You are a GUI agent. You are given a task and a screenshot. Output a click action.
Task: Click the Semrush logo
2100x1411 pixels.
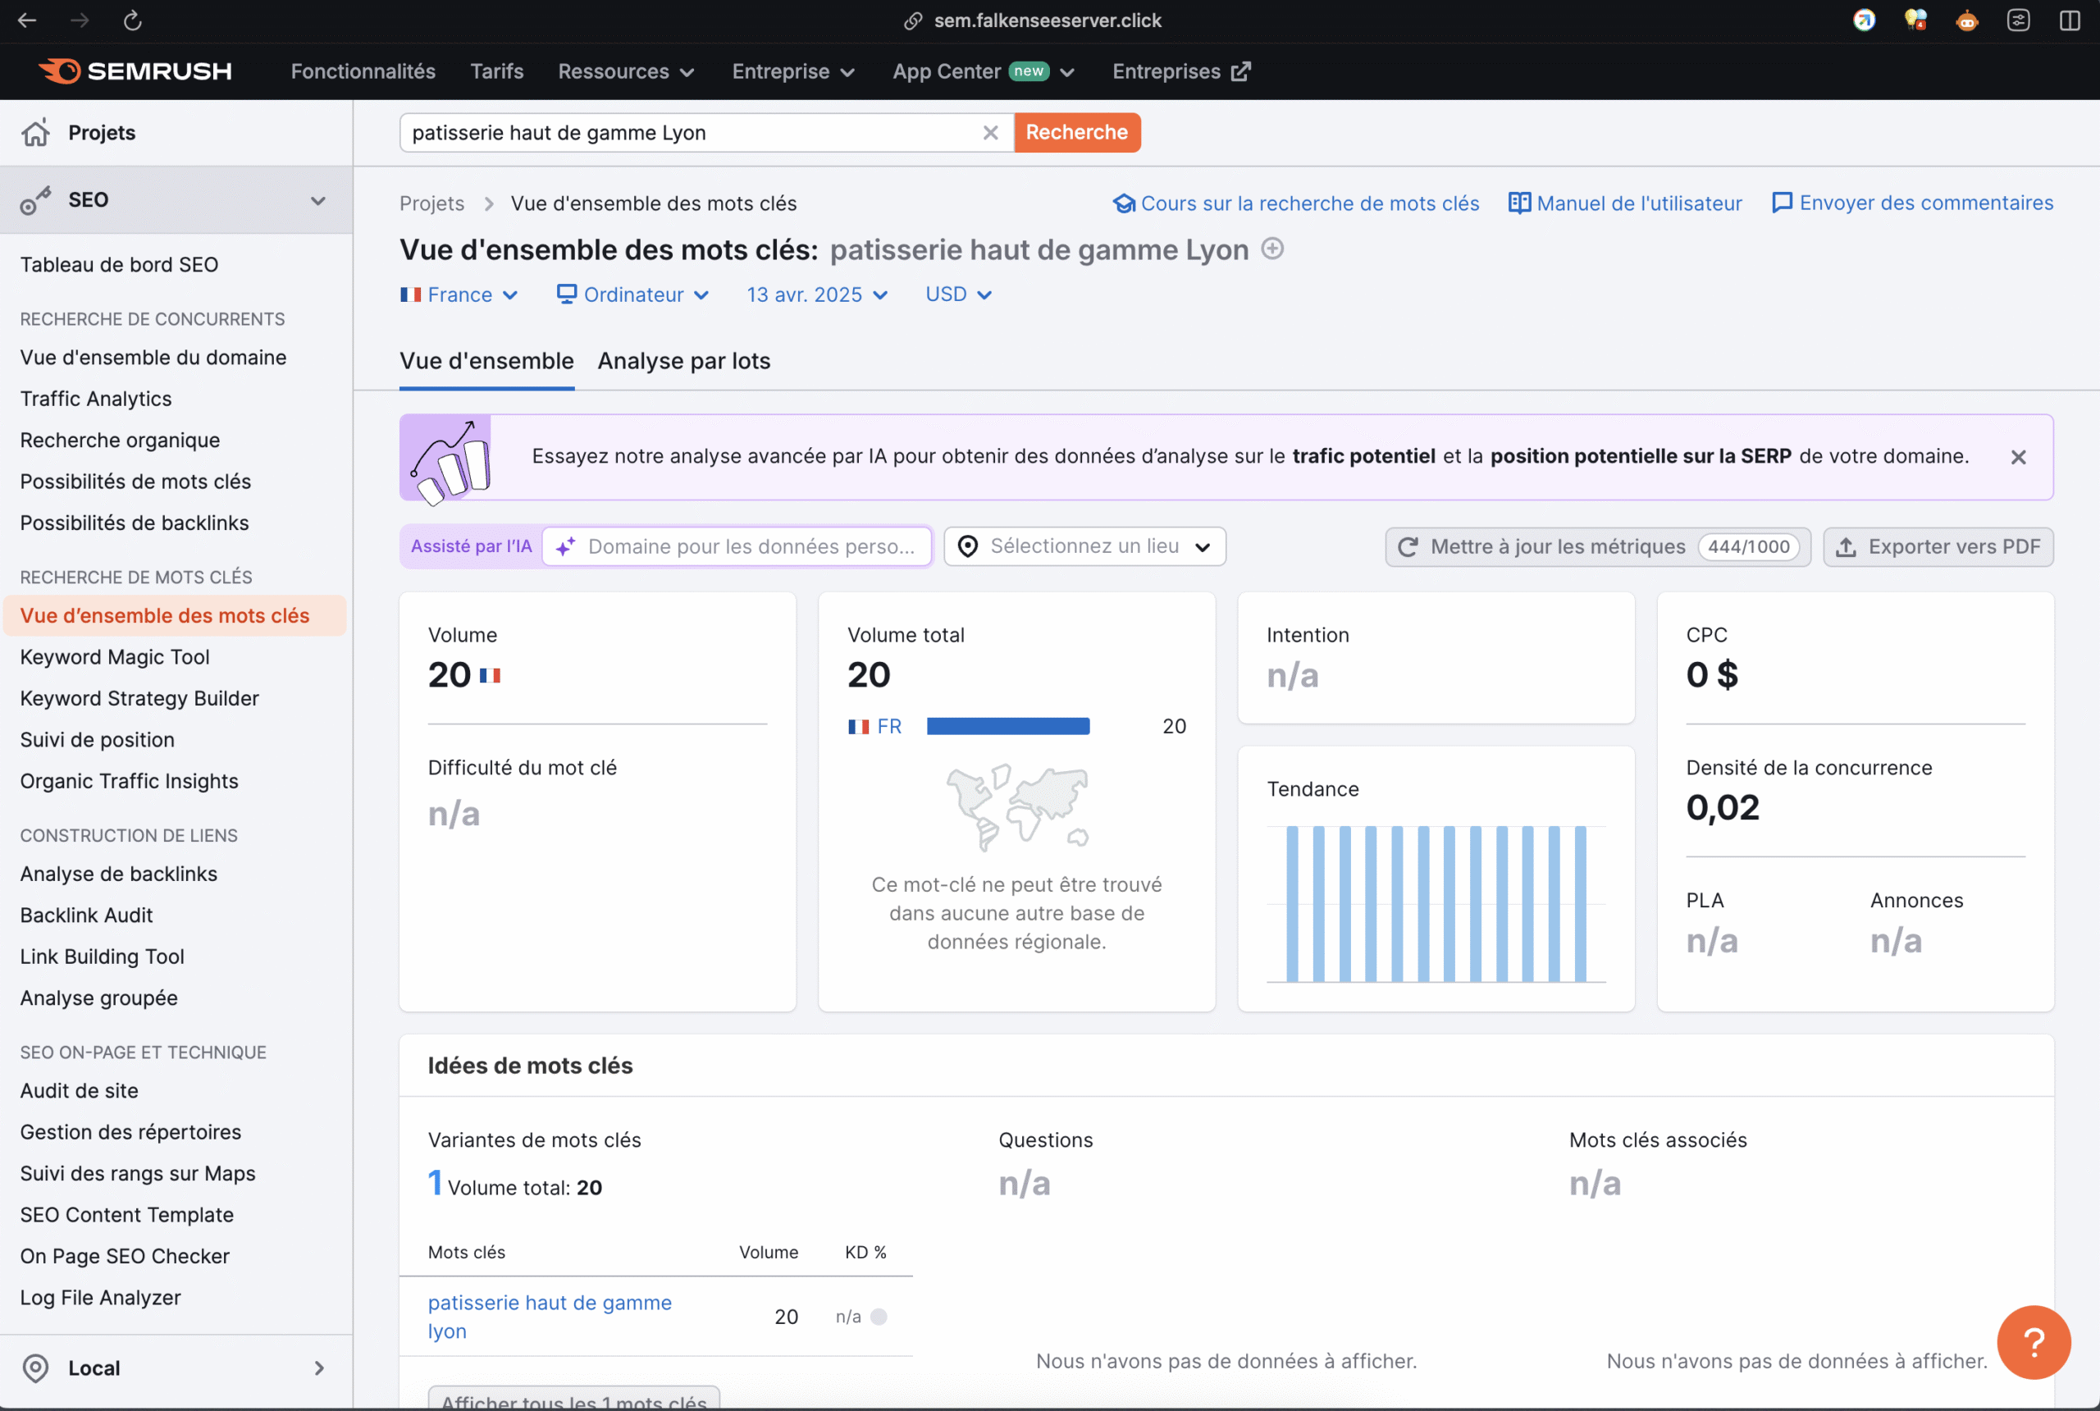pyautogui.click(x=135, y=71)
